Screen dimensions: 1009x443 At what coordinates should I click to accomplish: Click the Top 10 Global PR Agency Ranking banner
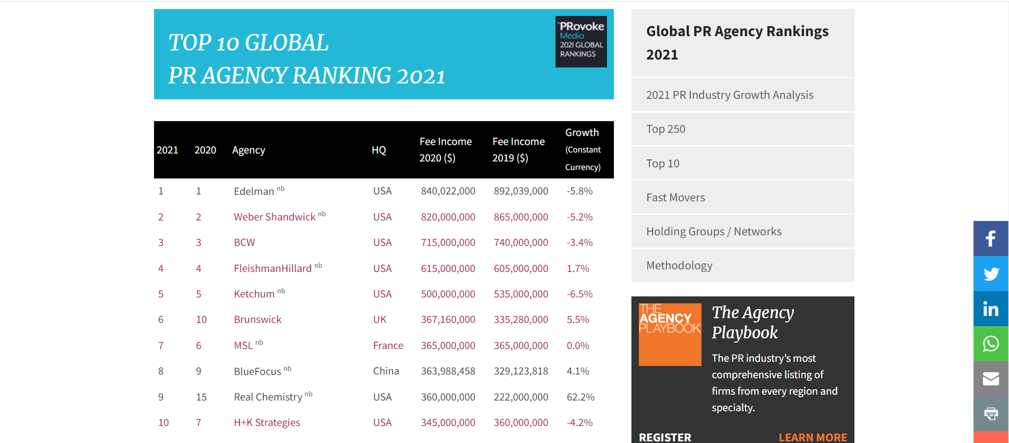[384, 54]
